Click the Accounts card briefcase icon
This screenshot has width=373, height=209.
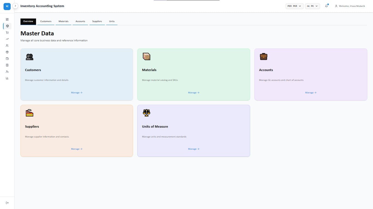click(264, 57)
